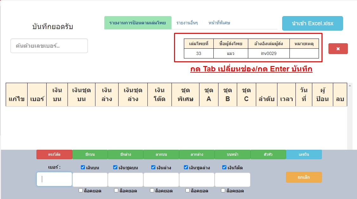The width and height of the screenshot is (357, 199).
Task: Click the นำเข้า Excel.xlsx import button
Action: [x=312, y=23]
